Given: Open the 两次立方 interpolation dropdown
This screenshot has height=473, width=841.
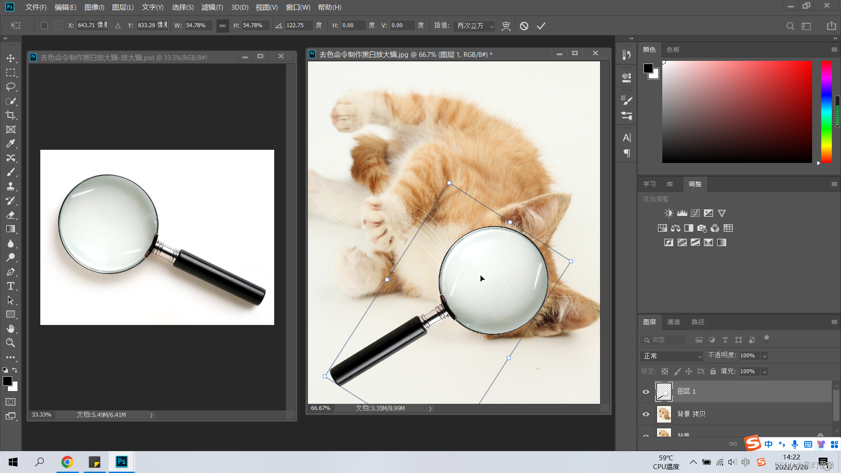Looking at the screenshot, I should pyautogui.click(x=474, y=26).
